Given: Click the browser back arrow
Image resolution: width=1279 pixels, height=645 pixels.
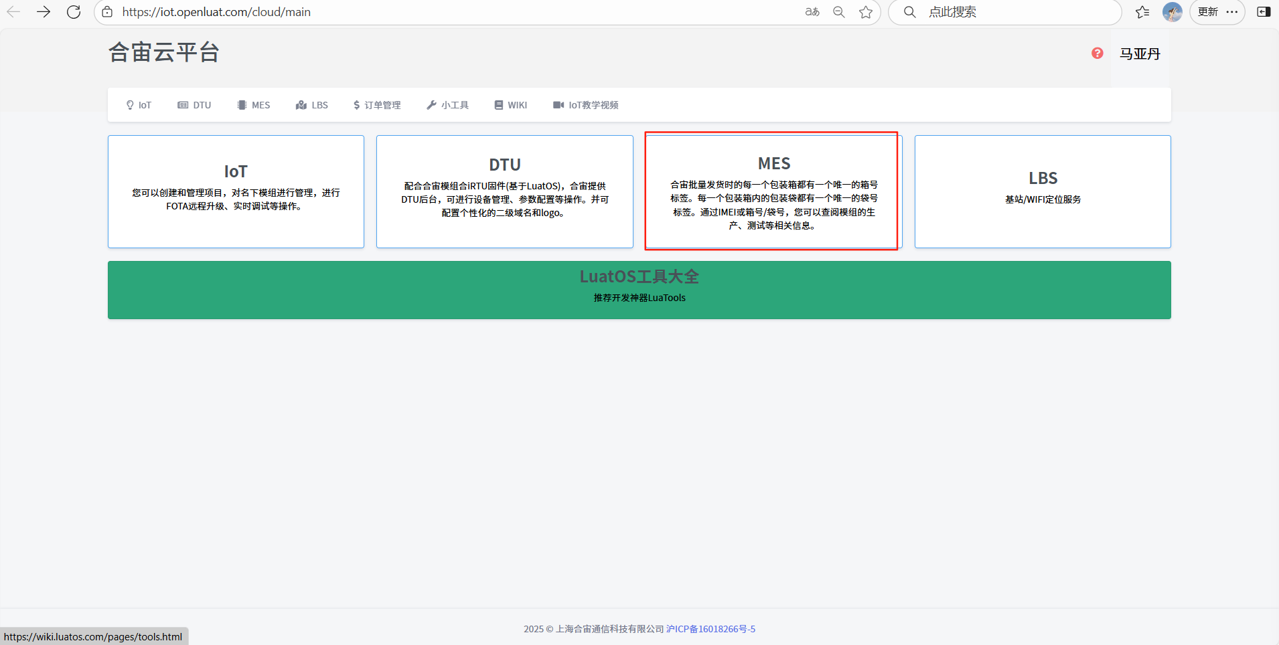Looking at the screenshot, I should [x=13, y=12].
